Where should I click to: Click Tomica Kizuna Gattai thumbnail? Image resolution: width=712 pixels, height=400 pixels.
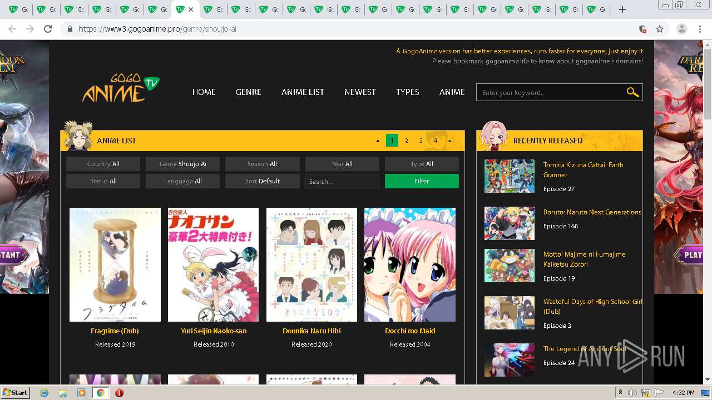(510, 176)
